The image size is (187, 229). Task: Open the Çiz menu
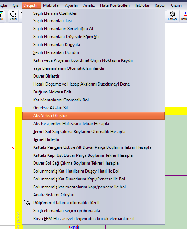pyautogui.click(x=15, y=5)
